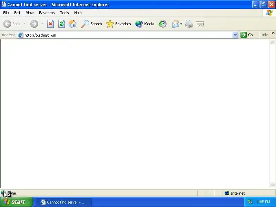
Task: Select 'Cannot find server' taskbar button
Action: 64,202
